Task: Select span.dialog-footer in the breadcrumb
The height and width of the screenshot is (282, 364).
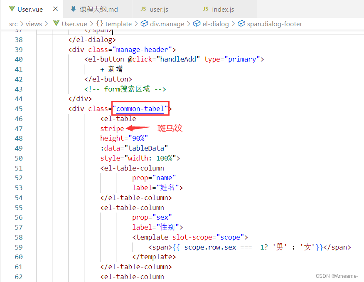Action: pos(274,24)
